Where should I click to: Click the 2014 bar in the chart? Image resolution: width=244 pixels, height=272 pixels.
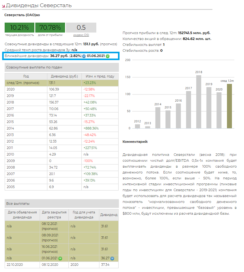tap(158, 118)
